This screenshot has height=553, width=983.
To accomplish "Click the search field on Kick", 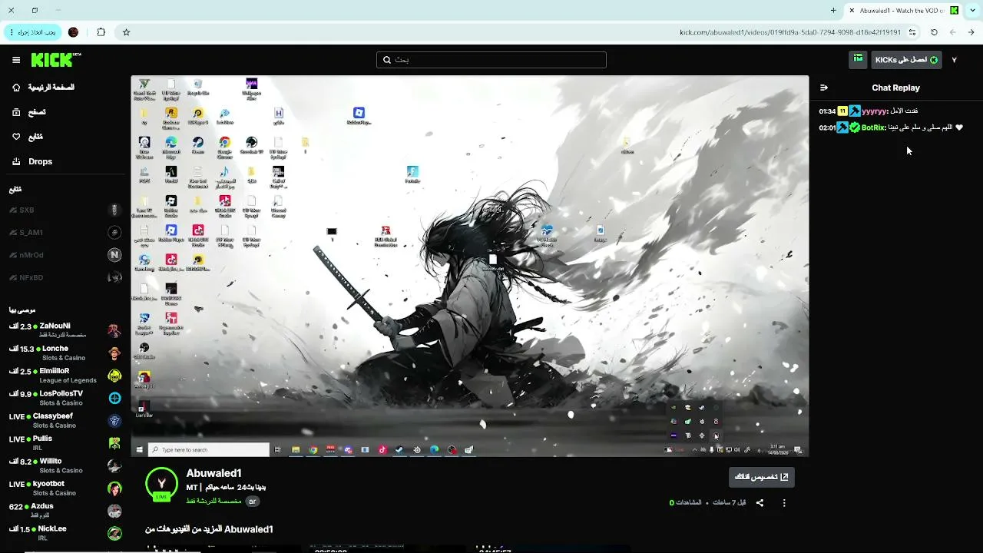I will click(491, 60).
